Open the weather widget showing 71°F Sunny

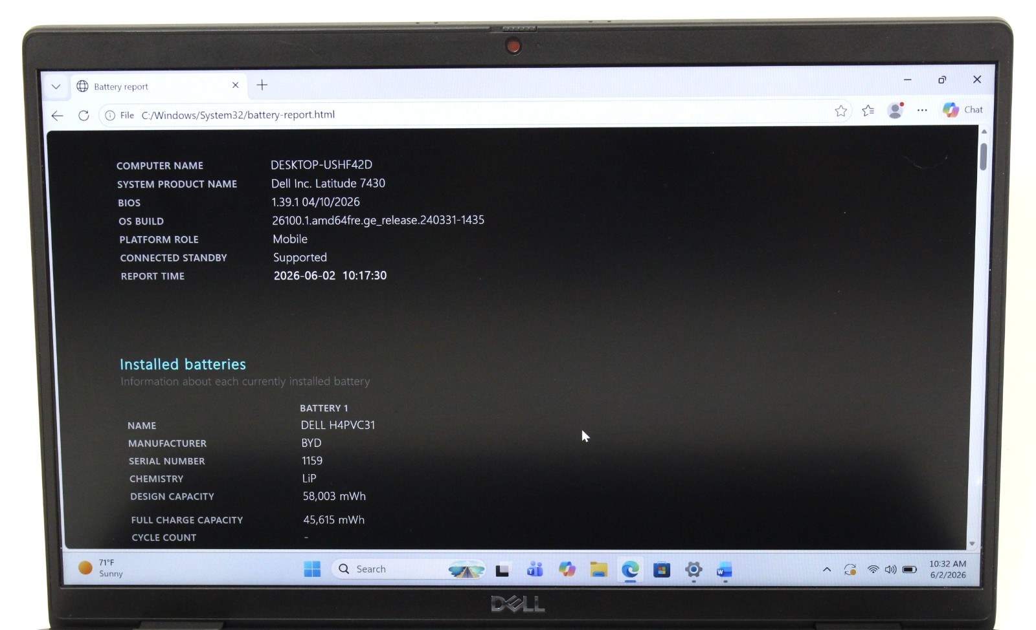point(101,568)
